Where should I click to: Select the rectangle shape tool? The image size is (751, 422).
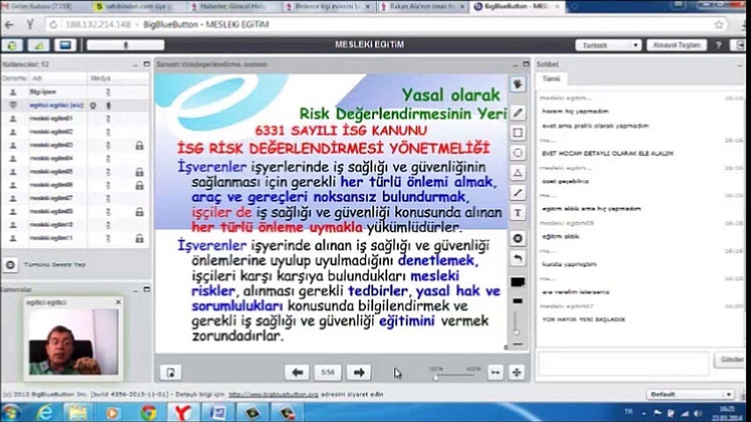pos(518,133)
